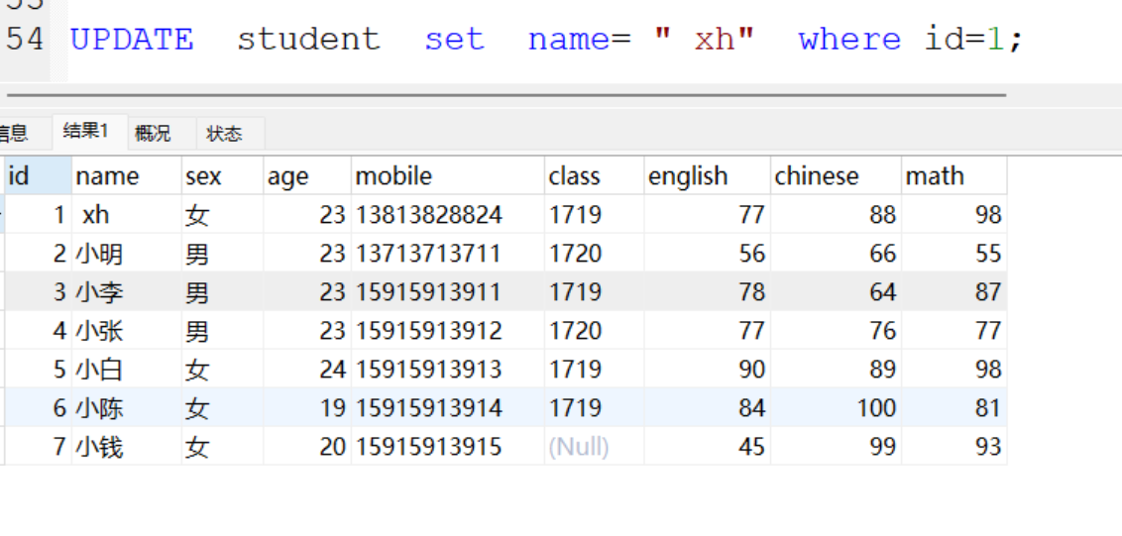Click the chinese column header

(x=837, y=176)
